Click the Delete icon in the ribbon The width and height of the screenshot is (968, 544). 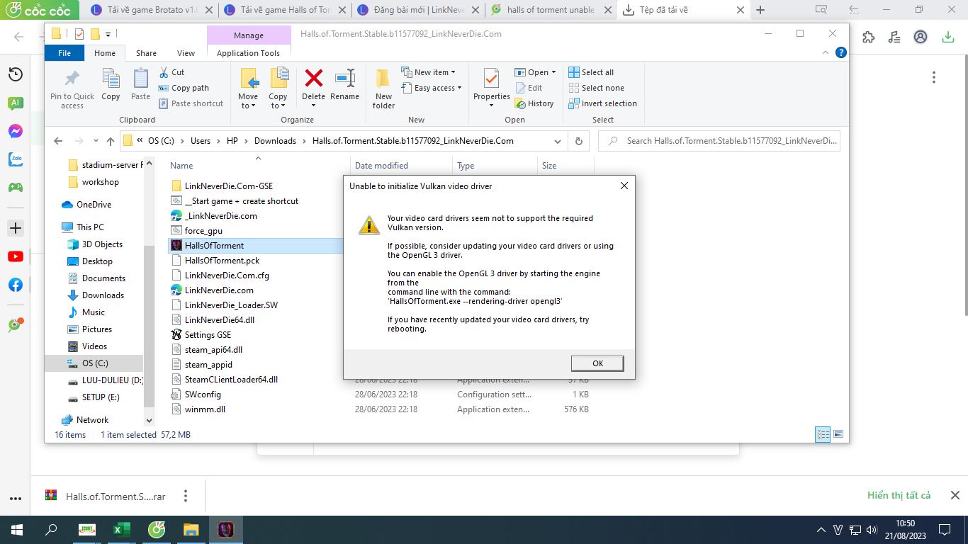tap(313, 79)
